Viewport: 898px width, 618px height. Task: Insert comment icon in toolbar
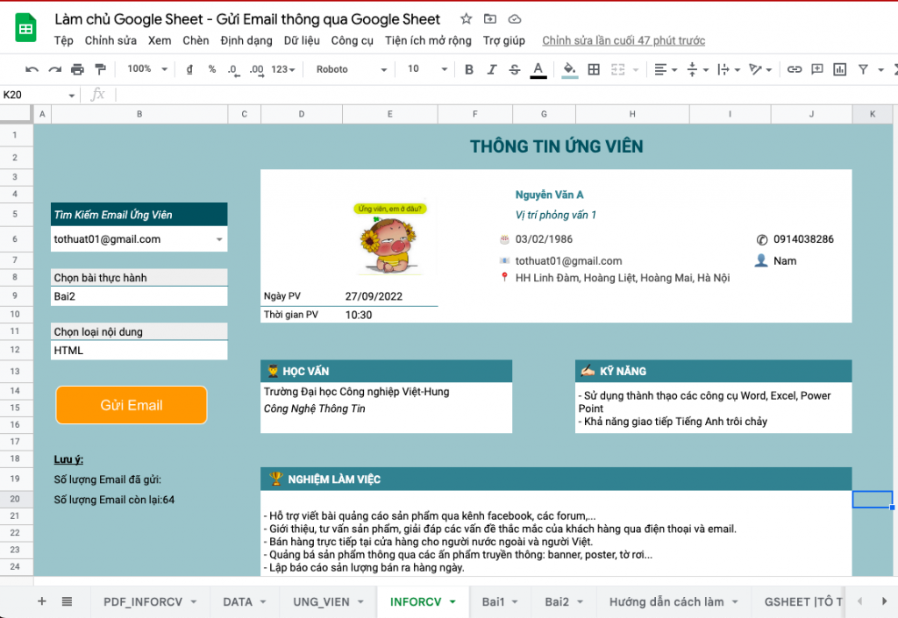(x=817, y=69)
